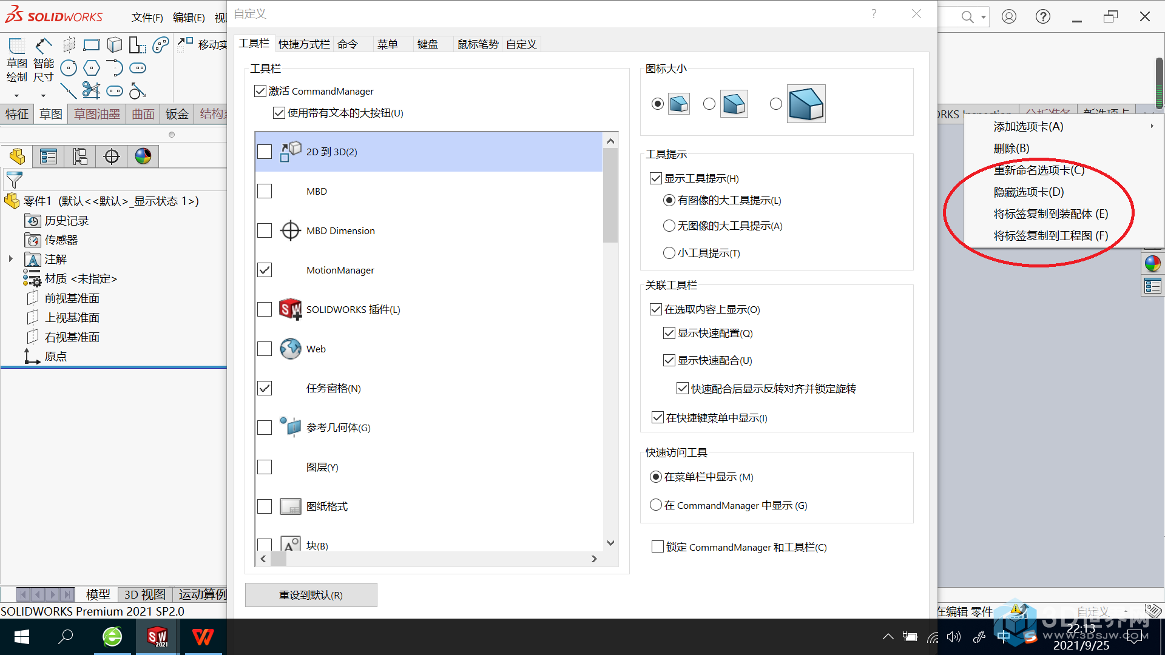Open the 添加选项卡 submenu arrow
The height and width of the screenshot is (655, 1165).
[1152, 126]
